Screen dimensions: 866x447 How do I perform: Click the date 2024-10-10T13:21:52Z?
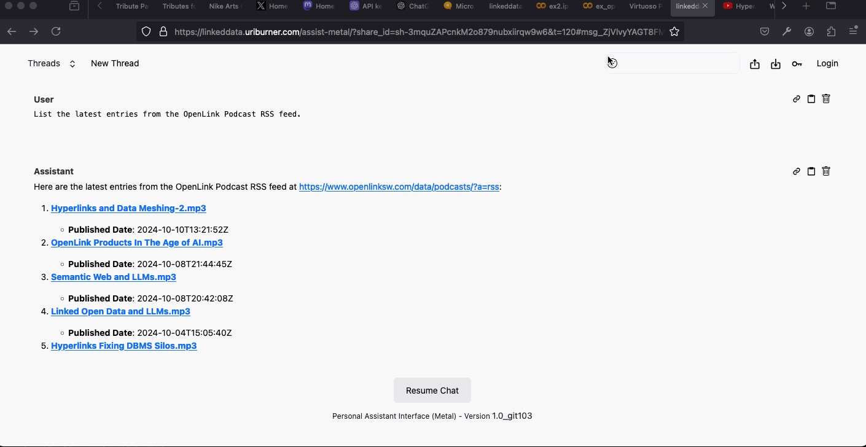point(183,230)
